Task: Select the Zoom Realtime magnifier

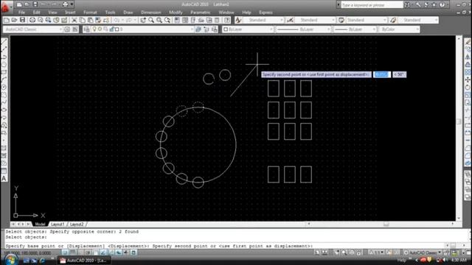Action: [x=151, y=20]
